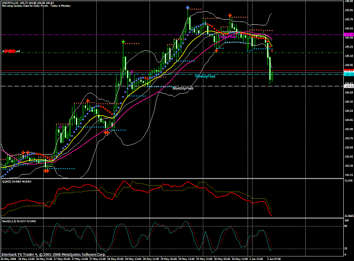
Task: Click the 105.70 price axis label
Action: click(x=349, y=19)
